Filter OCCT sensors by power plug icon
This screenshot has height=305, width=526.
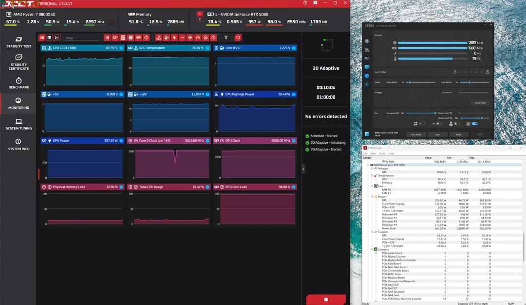coord(174,37)
